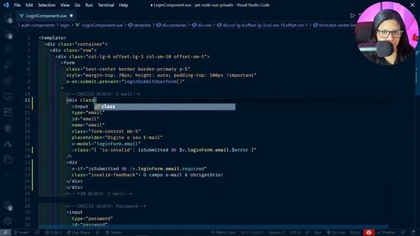Open the Help menu
Image resolution: width=420 pixels, height=236 pixels.
click(123, 5)
